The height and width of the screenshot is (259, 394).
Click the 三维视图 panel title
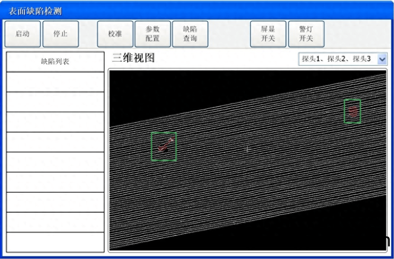[133, 58]
